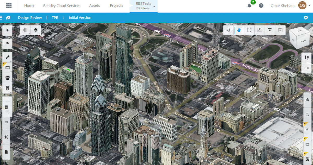The image size is (313, 165).
Task: Open the hierarchy tree tool
Action: tap(307, 100)
